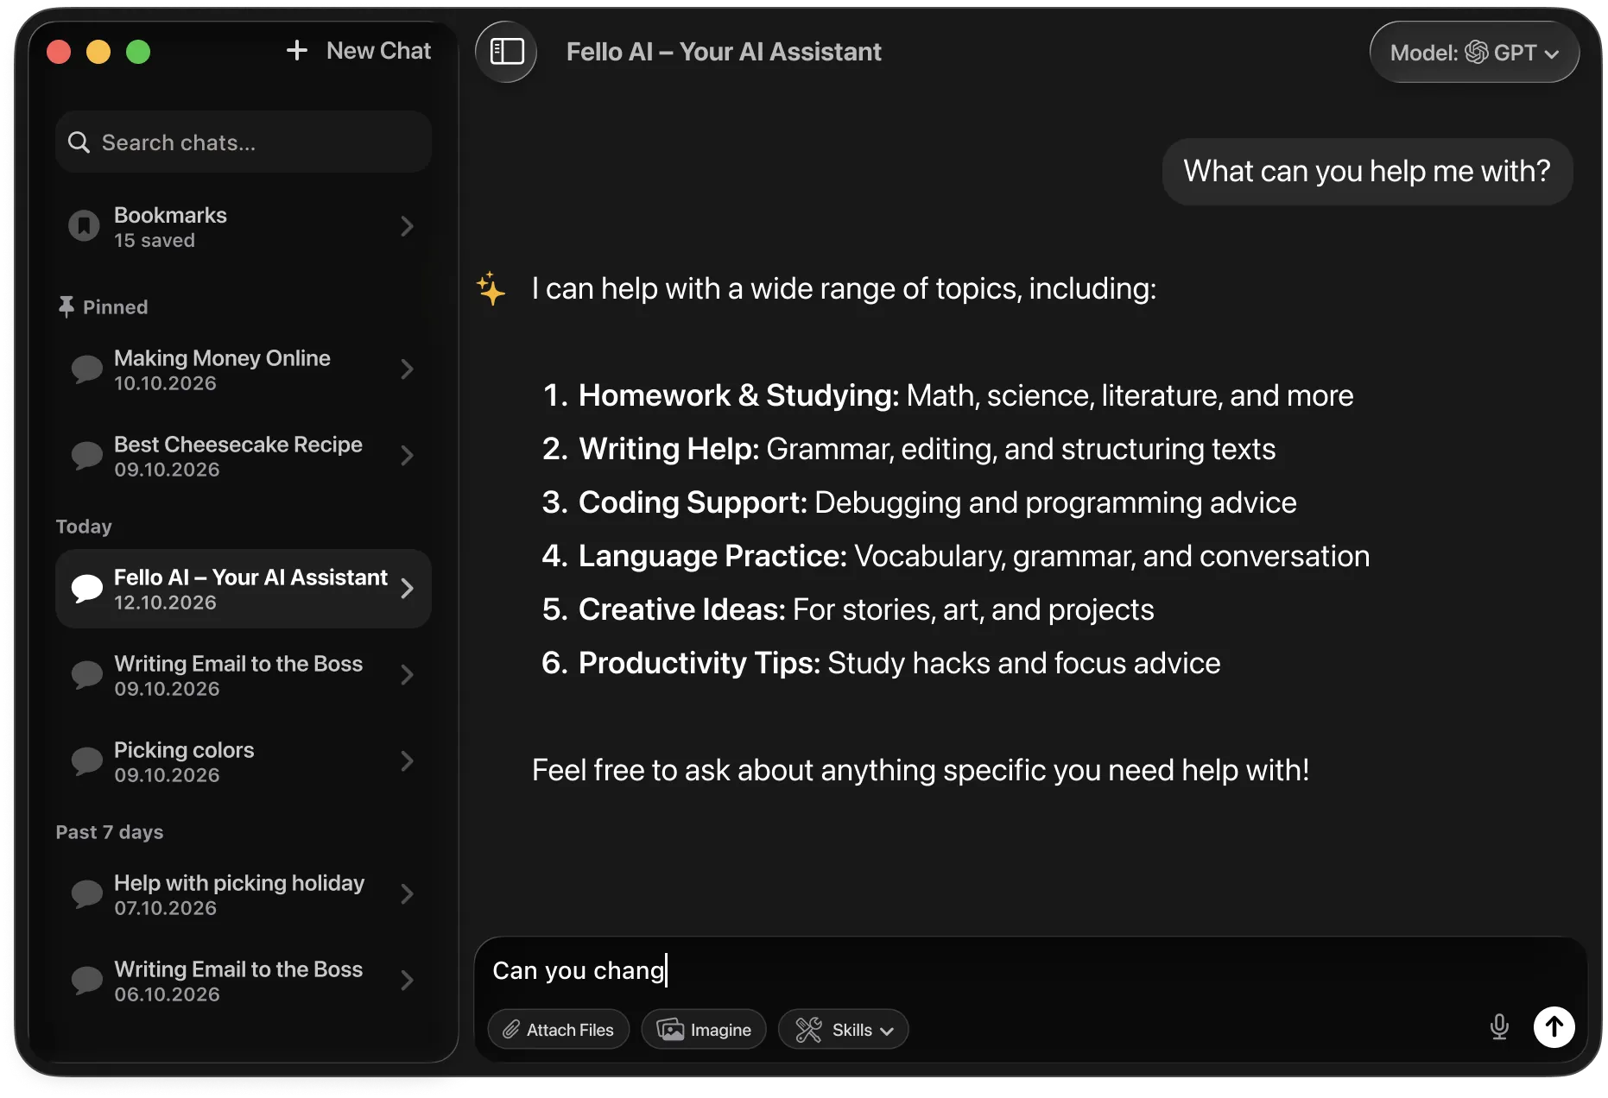Click chevron on Fello AI – Your AI Assistant row
This screenshot has width=1608, height=1098.
(x=408, y=589)
